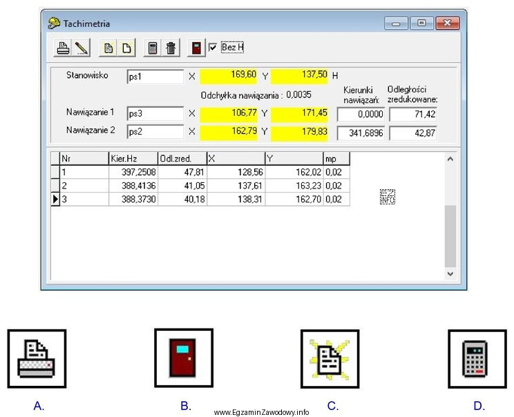This screenshot has height=417, width=514.
Task: Click the scrollbar up arrow in the table
Action: click(450, 159)
